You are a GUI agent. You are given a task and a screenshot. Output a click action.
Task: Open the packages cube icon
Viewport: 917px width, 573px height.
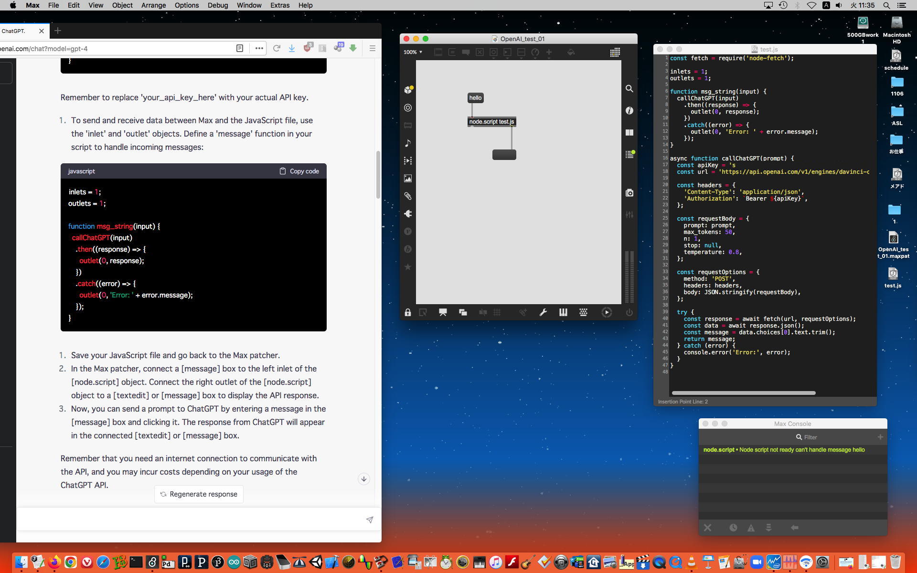click(x=408, y=90)
